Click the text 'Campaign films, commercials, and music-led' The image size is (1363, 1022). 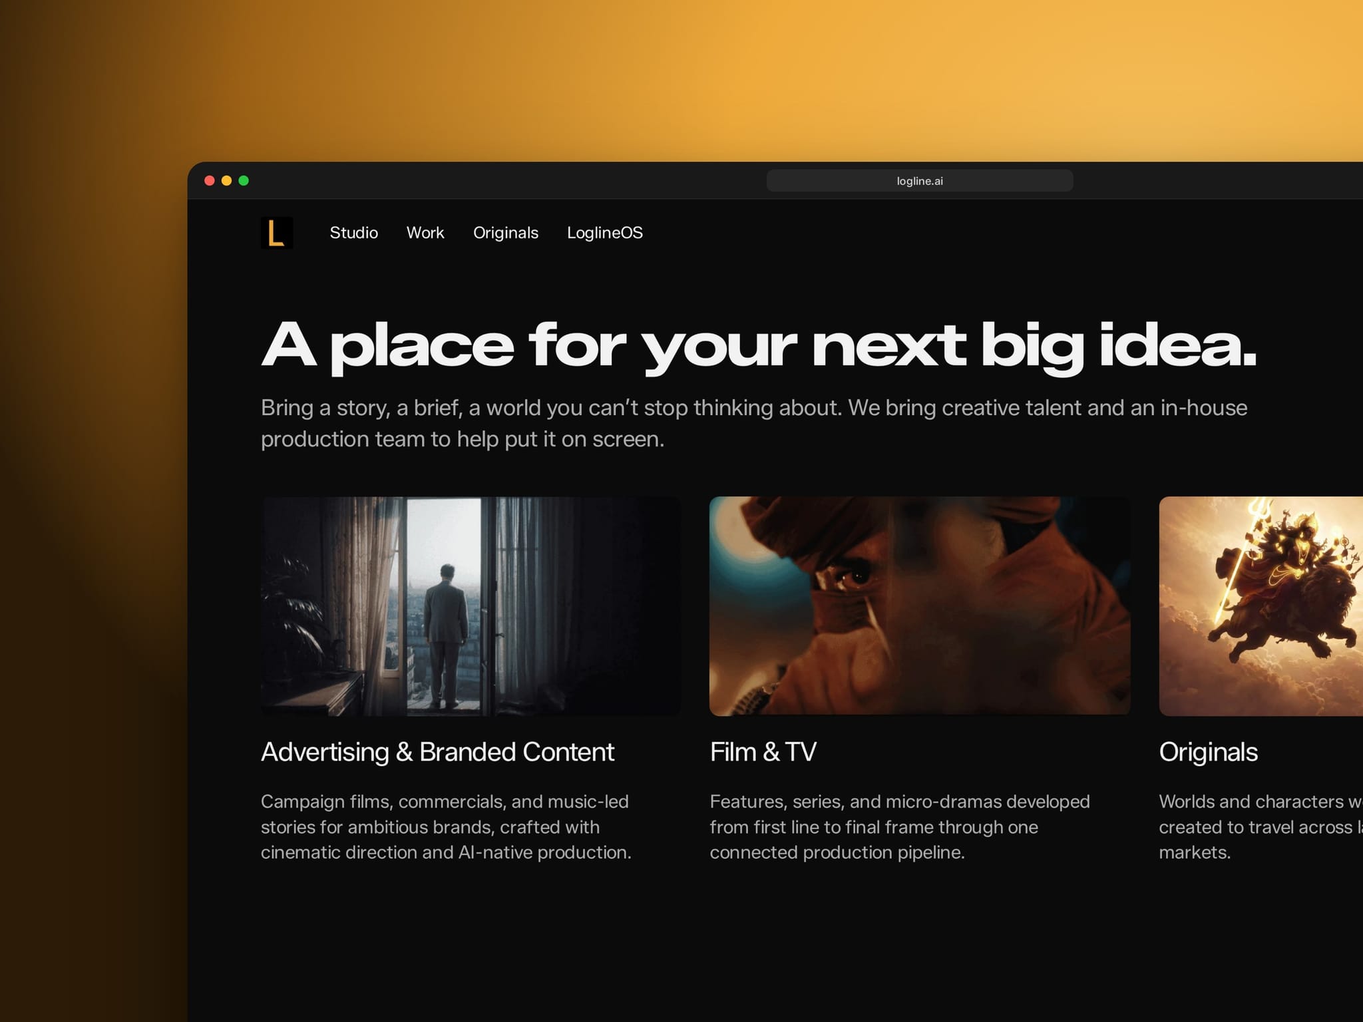445,802
